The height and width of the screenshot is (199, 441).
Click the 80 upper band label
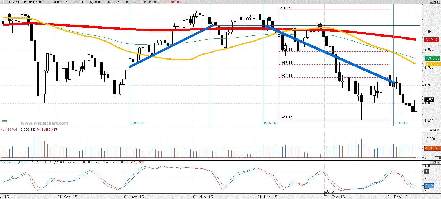(x=427, y=171)
